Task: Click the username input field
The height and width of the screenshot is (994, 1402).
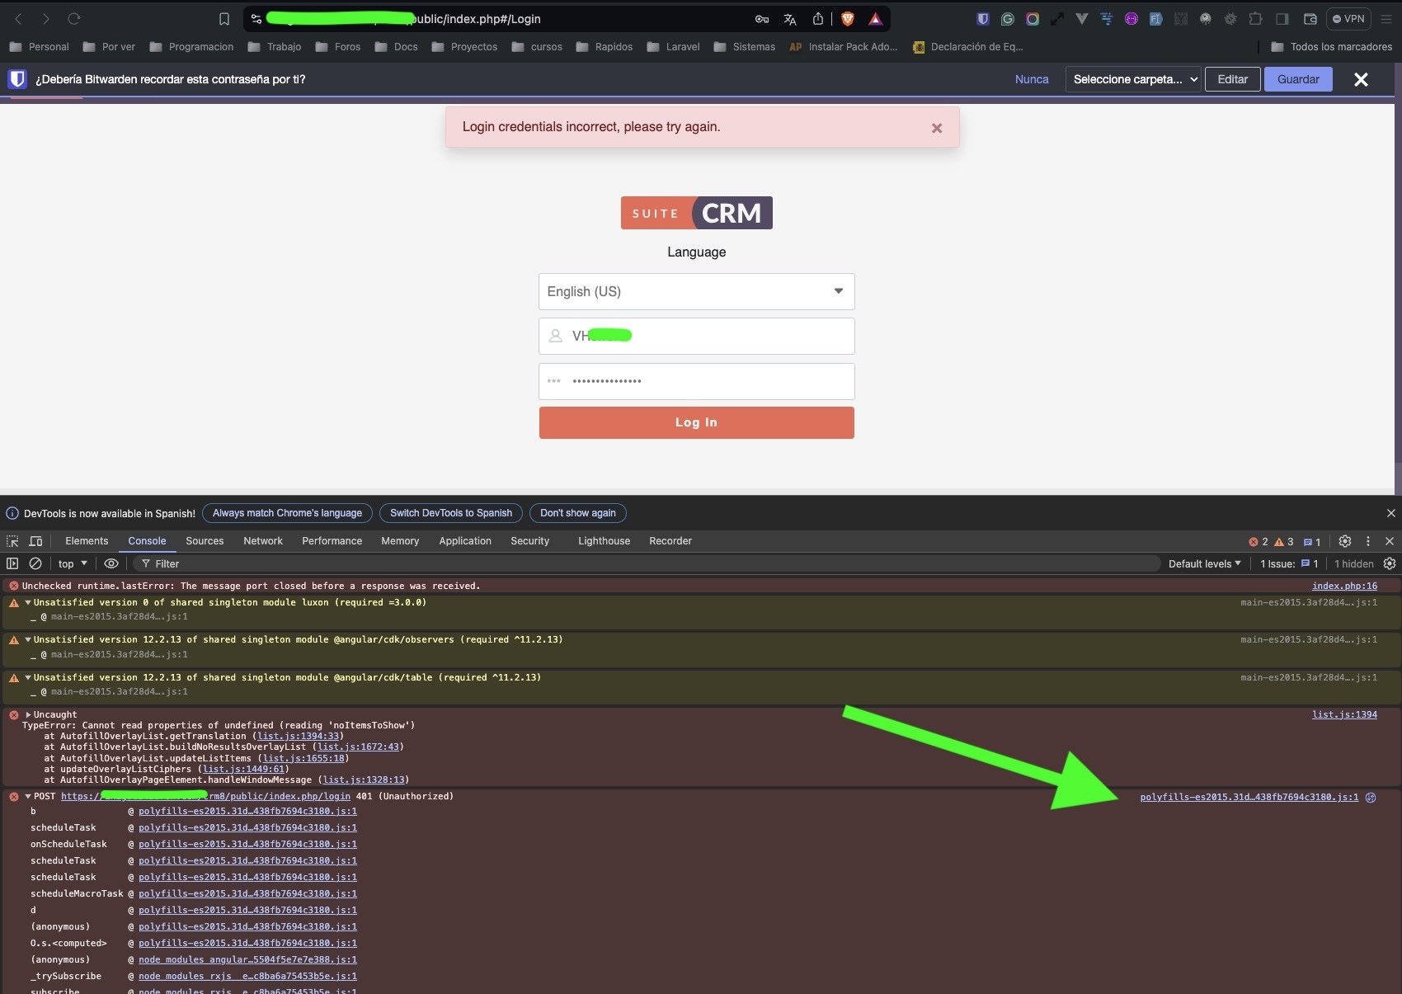Action: [x=696, y=336]
